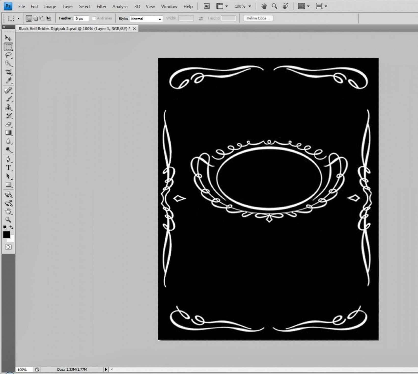Image resolution: width=418 pixels, height=374 pixels.
Task: Select the Move tool
Action: coord(8,38)
